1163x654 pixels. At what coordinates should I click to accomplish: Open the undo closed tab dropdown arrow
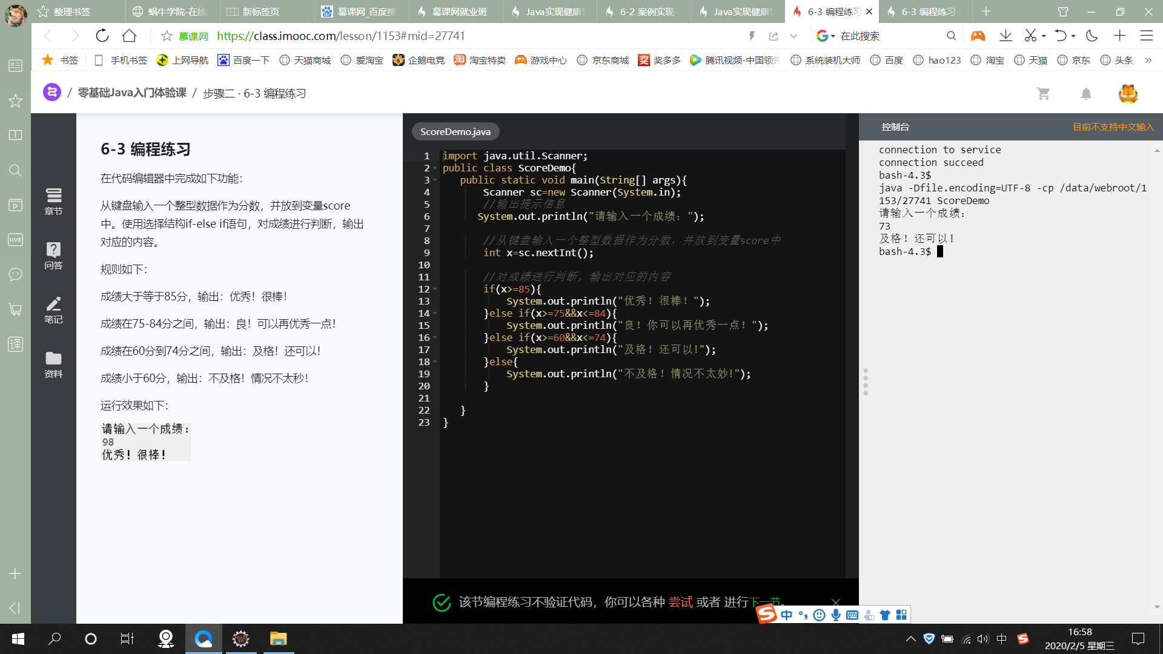pyautogui.click(x=1073, y=36)
